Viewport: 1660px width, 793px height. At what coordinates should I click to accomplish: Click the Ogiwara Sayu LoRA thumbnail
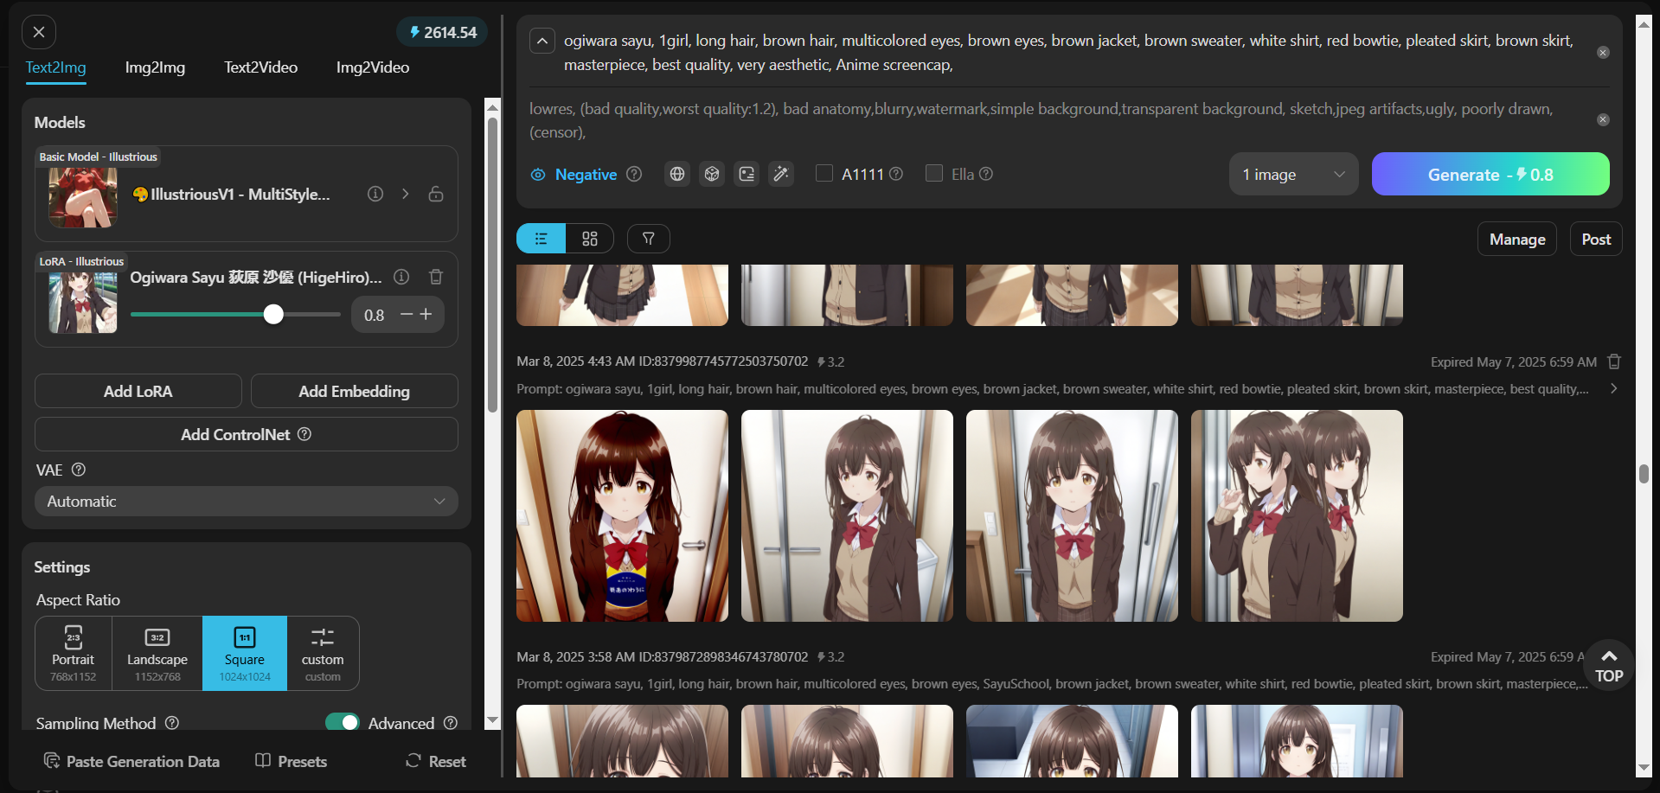click(x=83, y=303)
